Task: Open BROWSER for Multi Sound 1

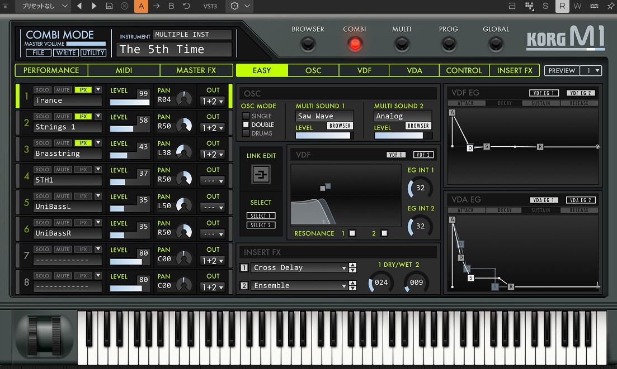Action: coord(340,126)
